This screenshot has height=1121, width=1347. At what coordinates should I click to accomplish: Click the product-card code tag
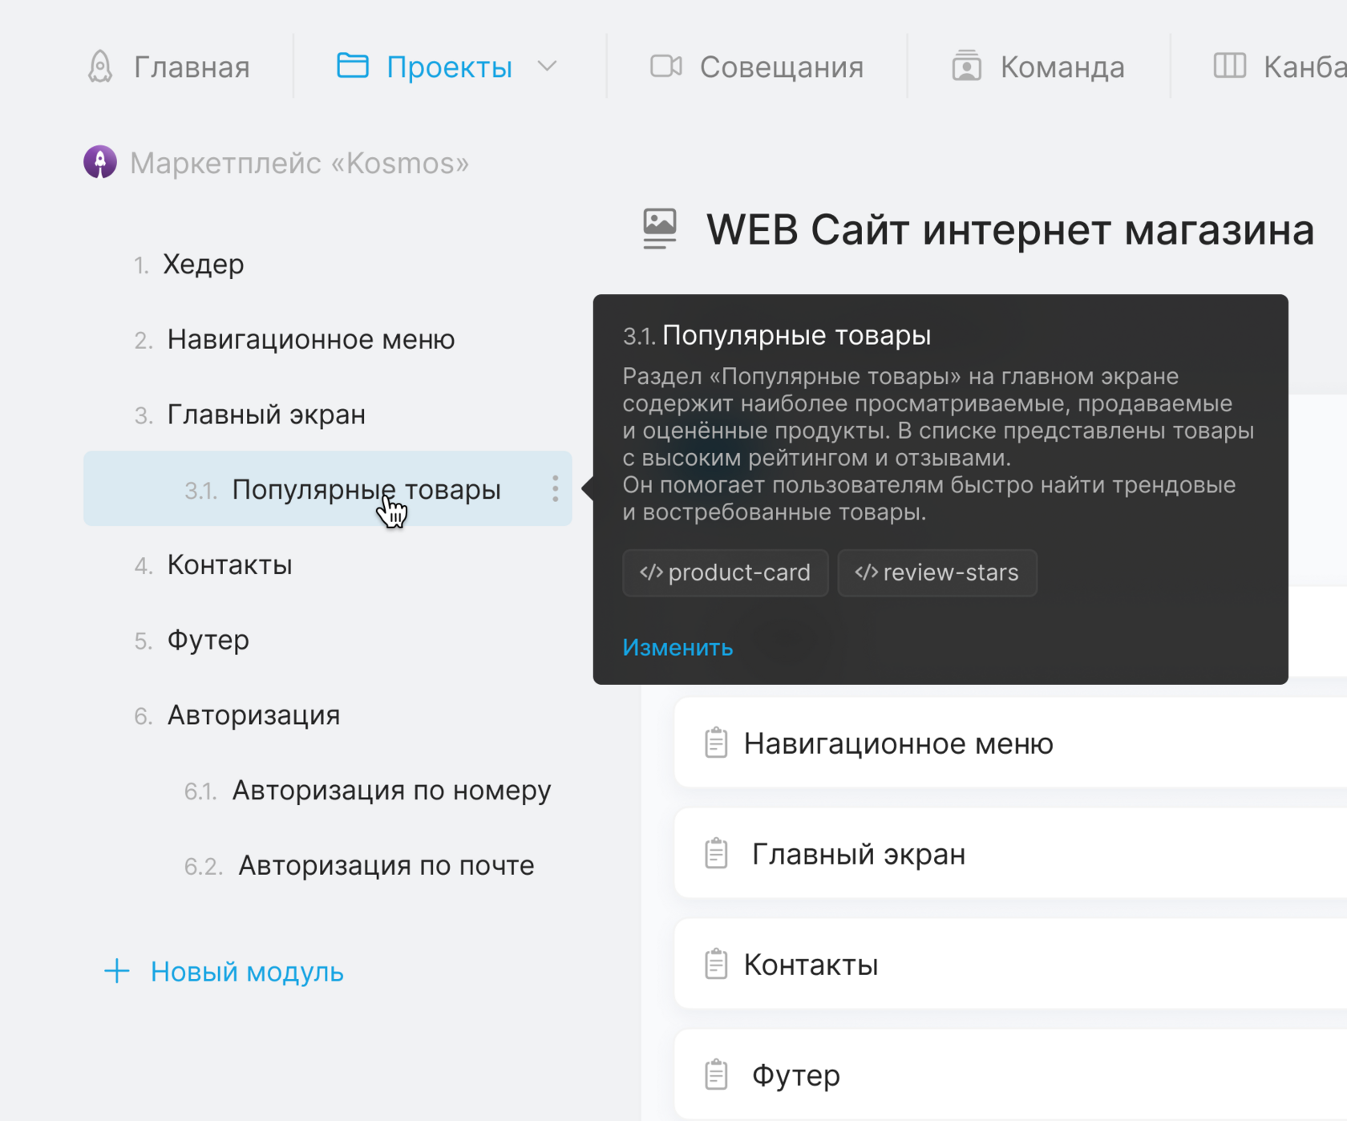725,573
